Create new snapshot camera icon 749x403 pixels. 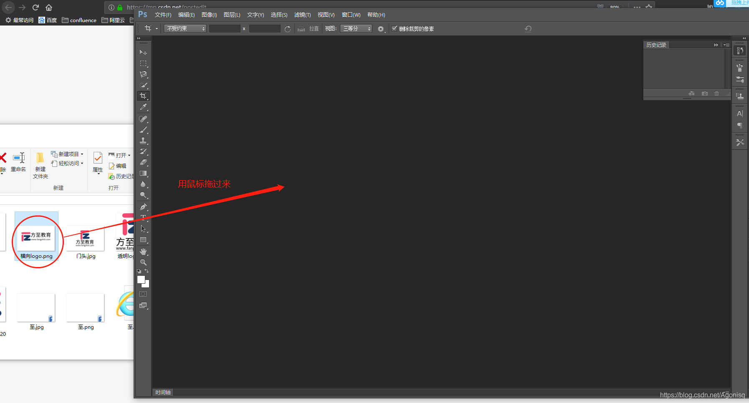pos(705,93)
